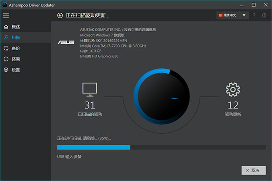Viewport: 272px width, 181px height.
Task: Cancel the scan with 取消 button
Action: coord(253,171)
